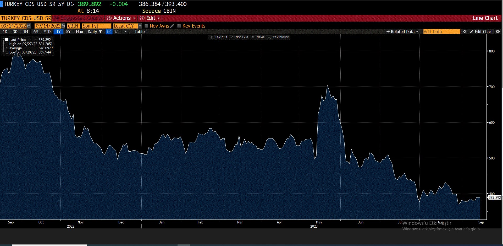503x246 pixels.
Task: Switch to the bar chart style icon
Action: [x=117, y=32]
